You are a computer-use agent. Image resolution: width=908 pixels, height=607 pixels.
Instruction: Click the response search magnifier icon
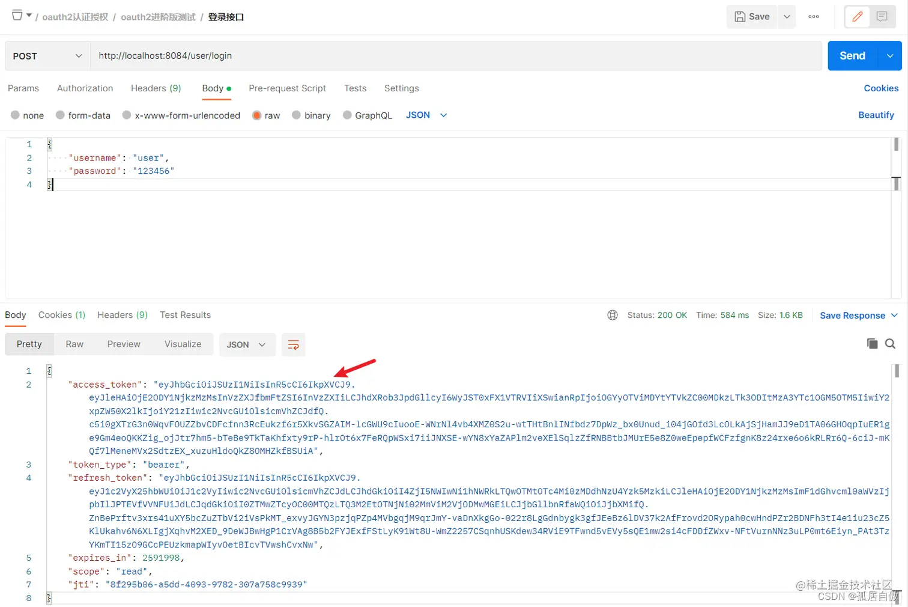(891, 344)
